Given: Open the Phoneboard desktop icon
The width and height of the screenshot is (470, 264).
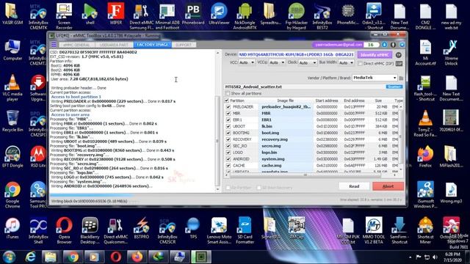Looking at the screenshot, I should click(193, 14).
